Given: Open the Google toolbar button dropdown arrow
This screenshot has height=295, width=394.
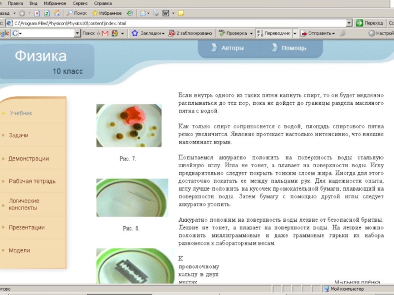Looking at the screenshot, I should pos(122,33).
